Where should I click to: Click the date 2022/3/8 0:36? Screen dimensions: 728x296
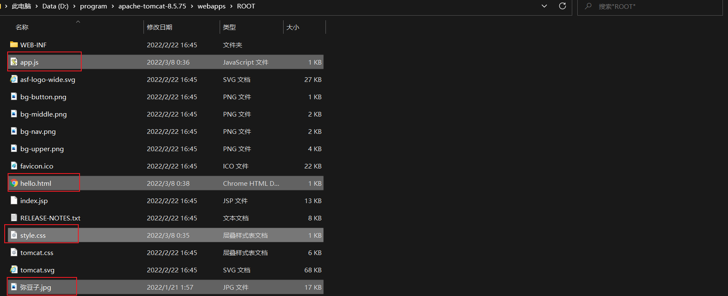(x=168, y=62)
